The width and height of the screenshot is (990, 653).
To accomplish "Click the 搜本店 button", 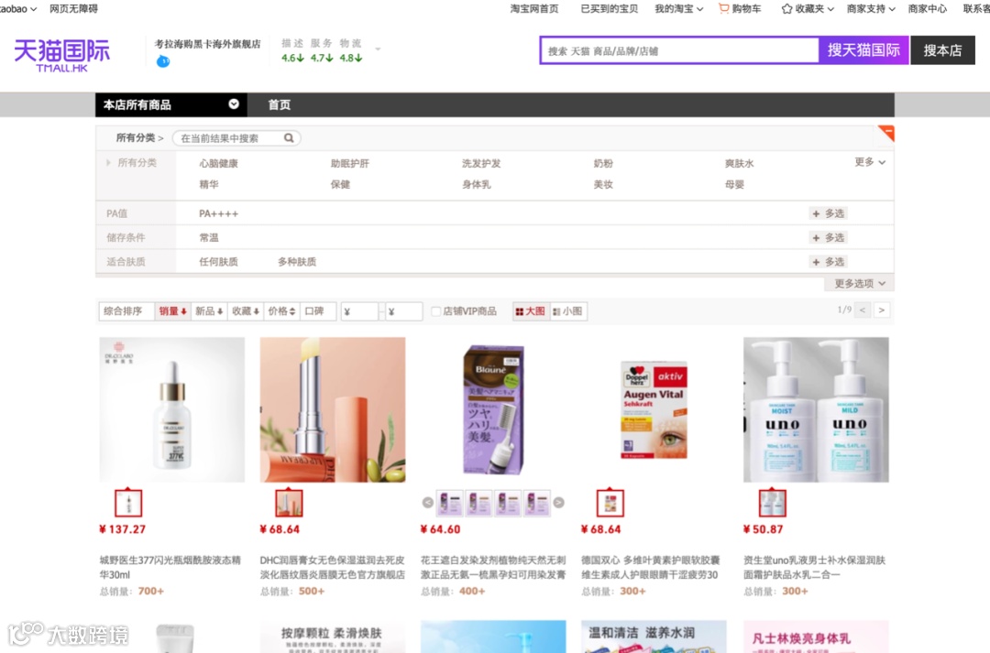I will coord(942,50).
